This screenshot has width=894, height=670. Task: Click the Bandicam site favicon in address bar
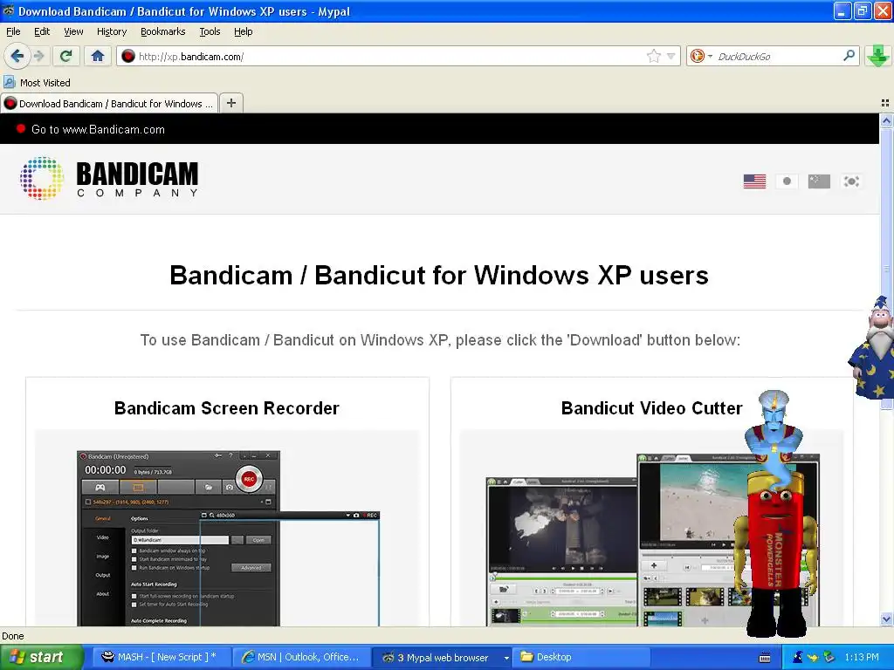pos(128,56)
